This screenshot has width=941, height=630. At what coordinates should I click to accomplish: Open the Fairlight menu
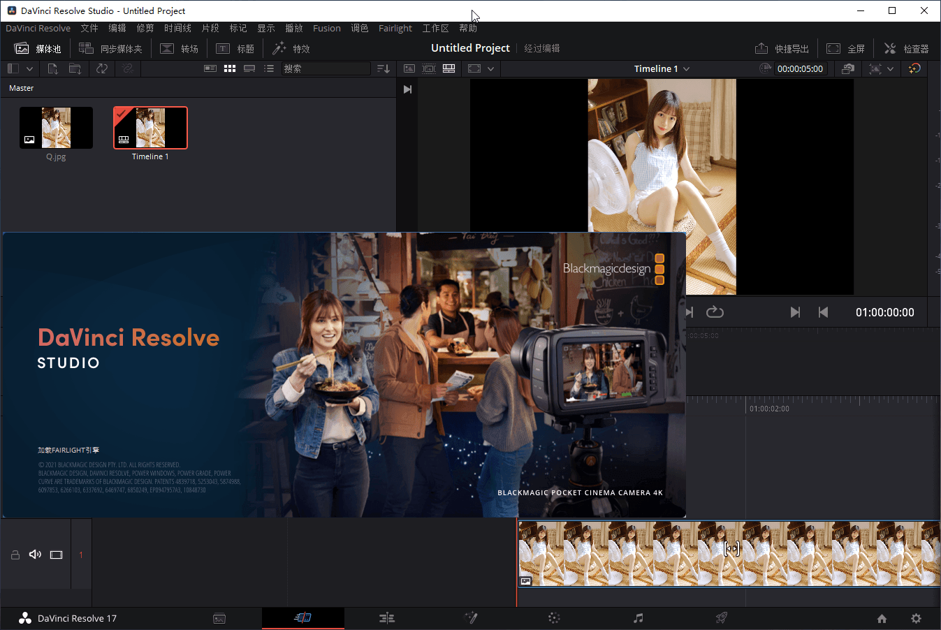pos(395,28)
